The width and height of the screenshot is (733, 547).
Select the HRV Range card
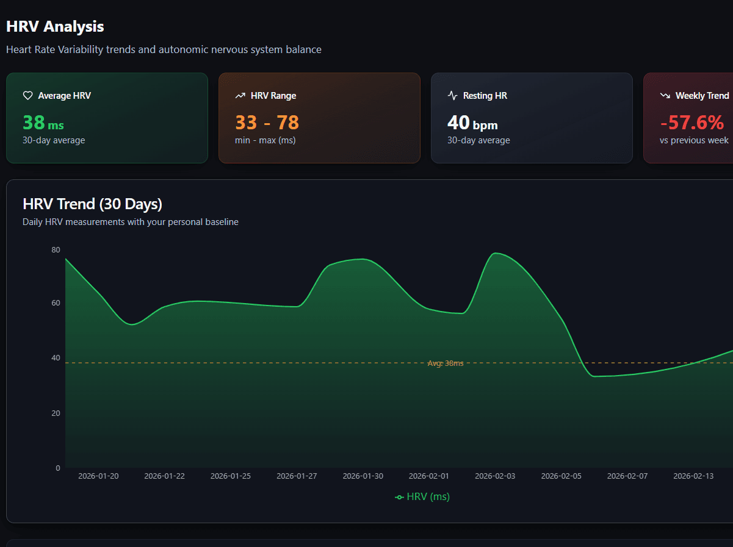tap(319, 118)
